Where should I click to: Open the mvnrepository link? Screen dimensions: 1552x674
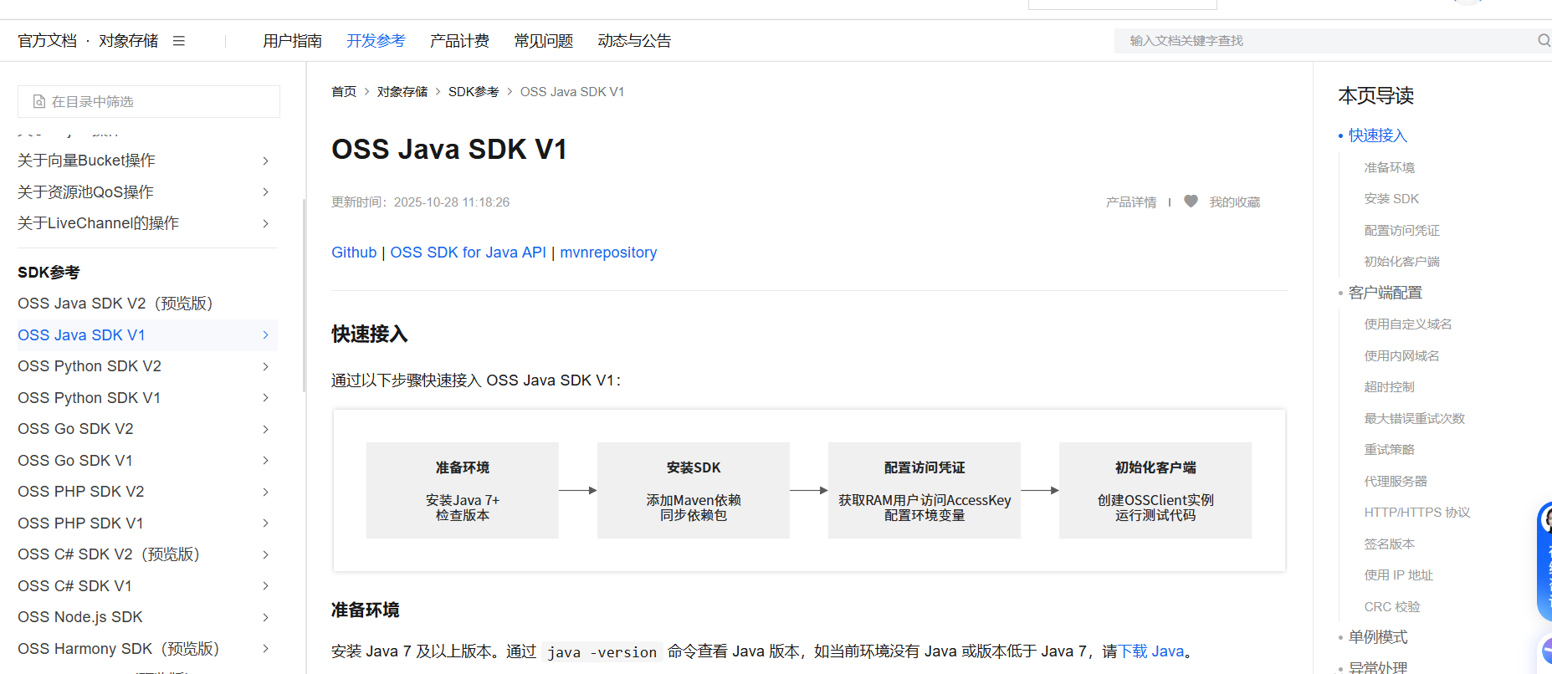[608, 253]
